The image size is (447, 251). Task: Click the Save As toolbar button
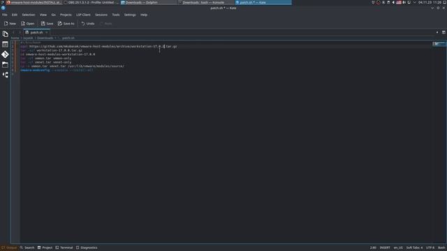pyautogui.click(x=66, y=24)
